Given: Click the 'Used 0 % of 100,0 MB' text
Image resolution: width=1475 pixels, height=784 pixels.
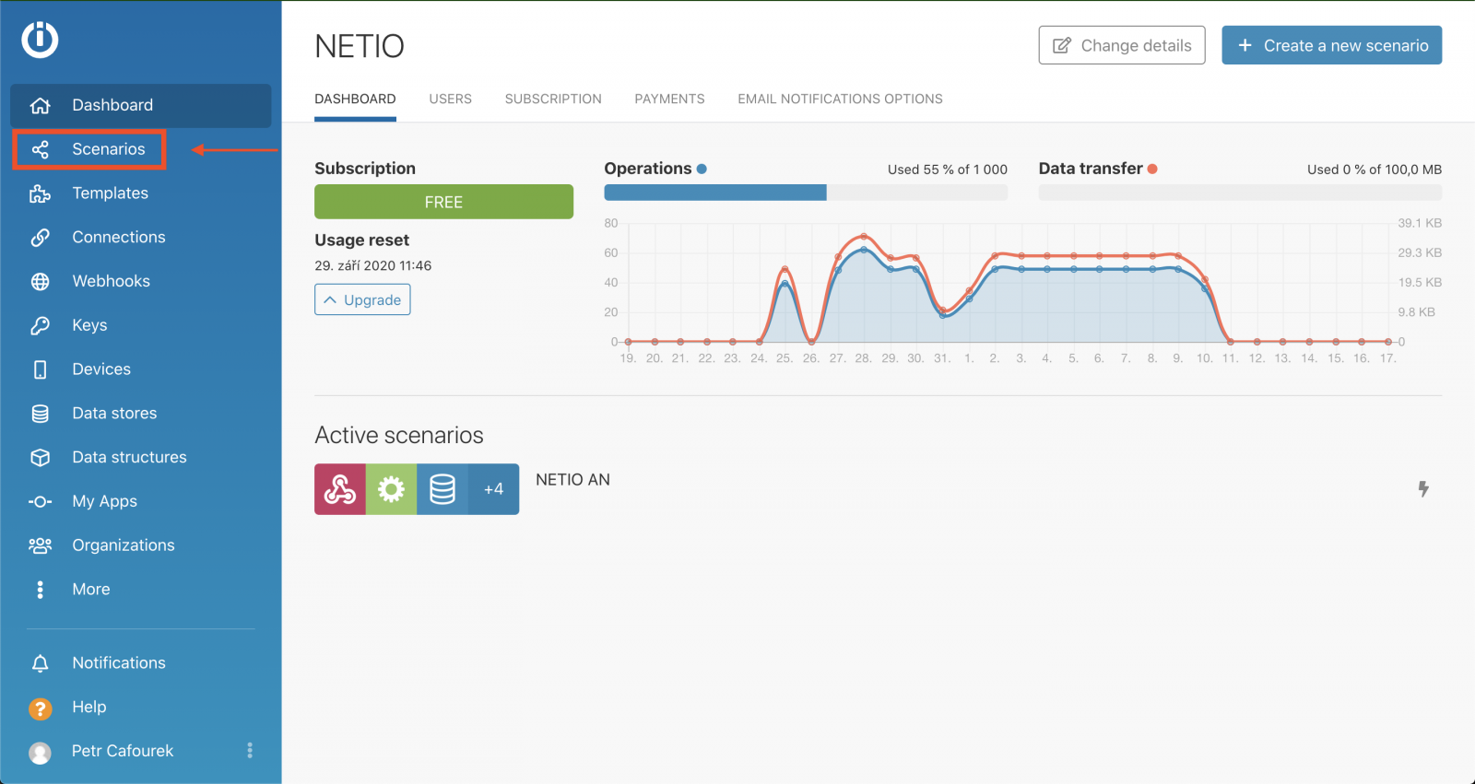Looking at the screenshot, I should point(1375,170).
